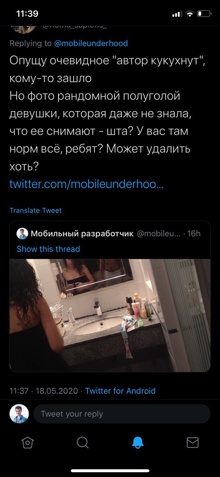Viewport: 220px width, 477px height.
Task: Open the @mobileunderhood mention link
Action: point(91,43)
